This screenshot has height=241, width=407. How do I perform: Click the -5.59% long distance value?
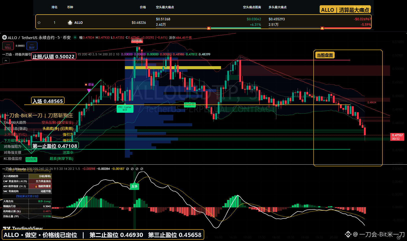[x=366, y=25]
